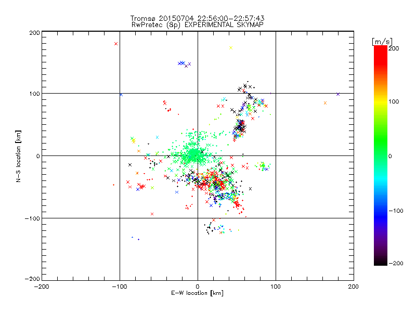
Task: Click the subtitle 'RwPretec (8p) EXPERIMENTAL SKYMAP'
Action: (x=198, y=25)
